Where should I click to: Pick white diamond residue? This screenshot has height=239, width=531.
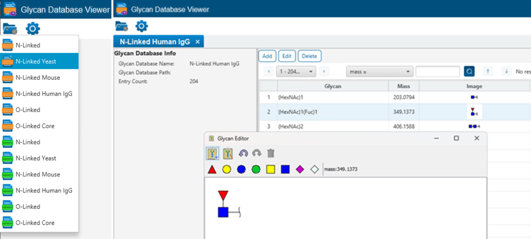pyautogui.click(x=315, y=169)
